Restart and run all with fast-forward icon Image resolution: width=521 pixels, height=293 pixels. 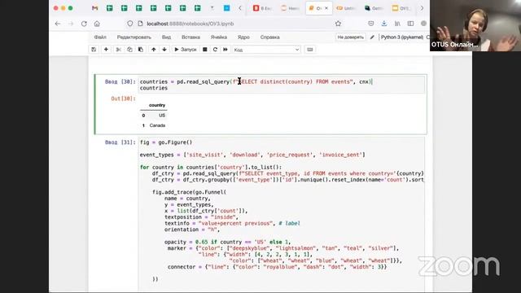click(225, 50)
